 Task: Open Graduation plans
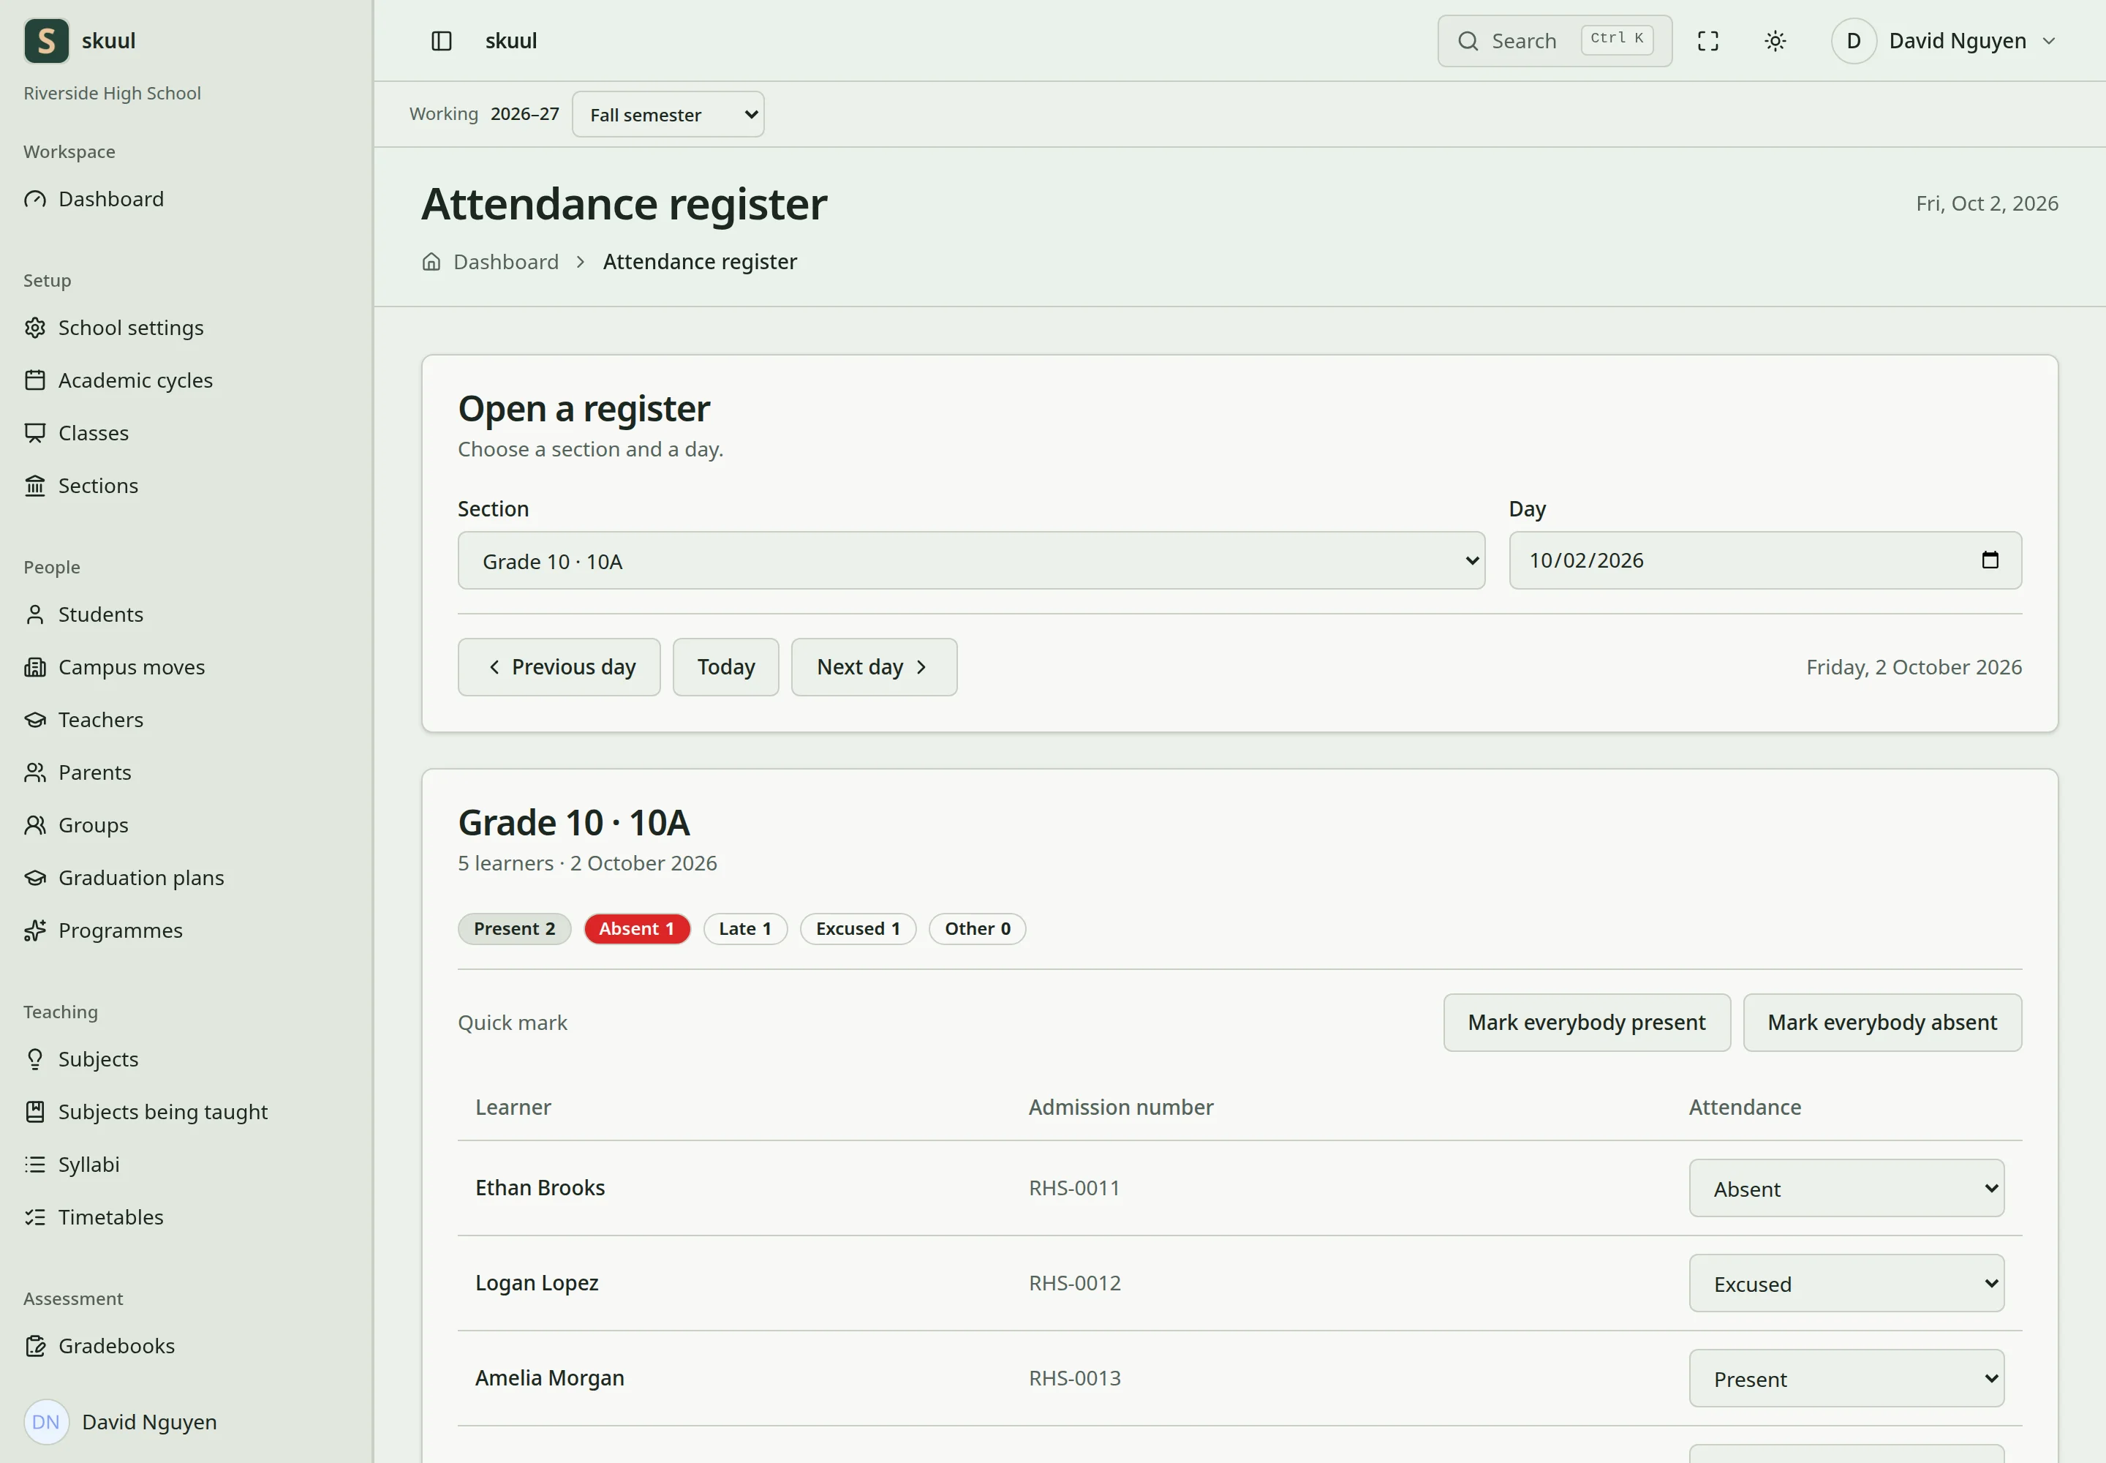(186, 879)
